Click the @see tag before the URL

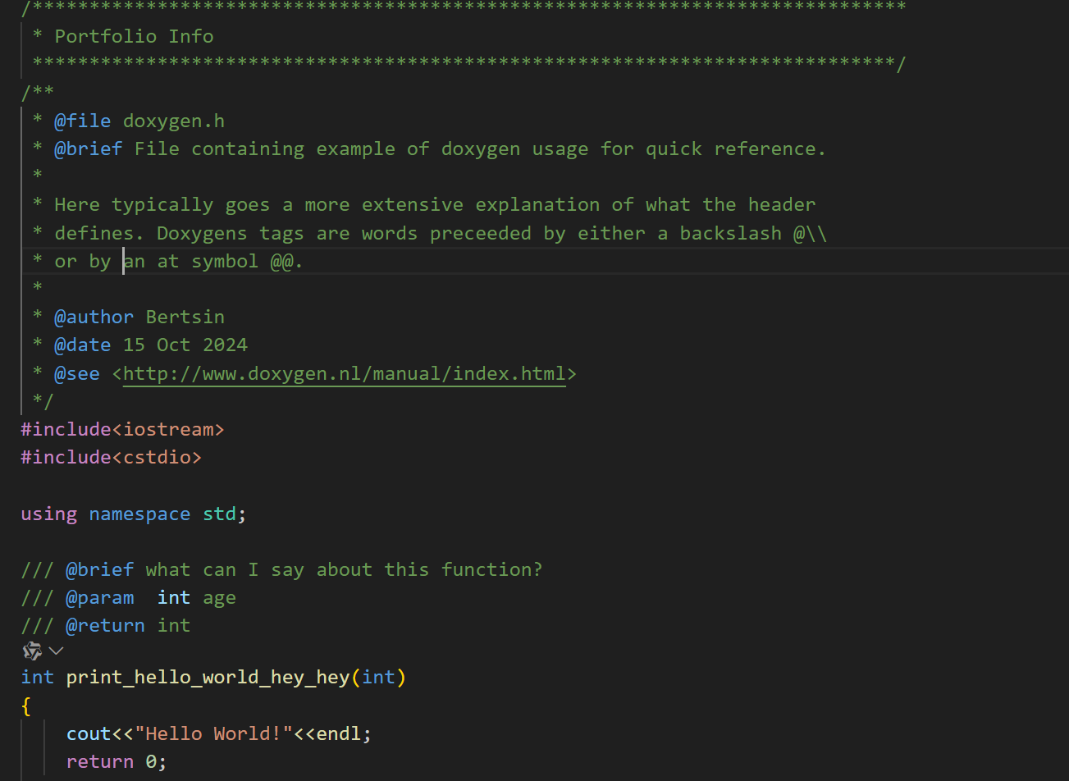[x=76, y=374]
